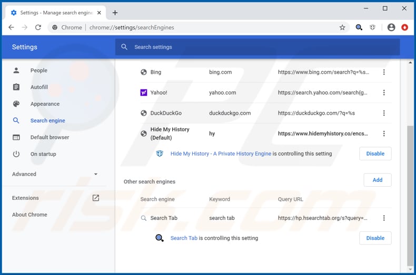Click the magnifier icon beside Search Tab notice
Viewport: 416px width, 275px height.
(160, 238)
